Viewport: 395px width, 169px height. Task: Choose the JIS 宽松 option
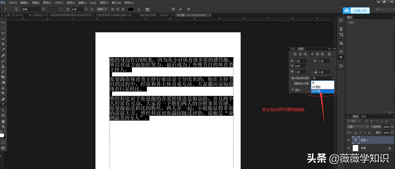323,87
